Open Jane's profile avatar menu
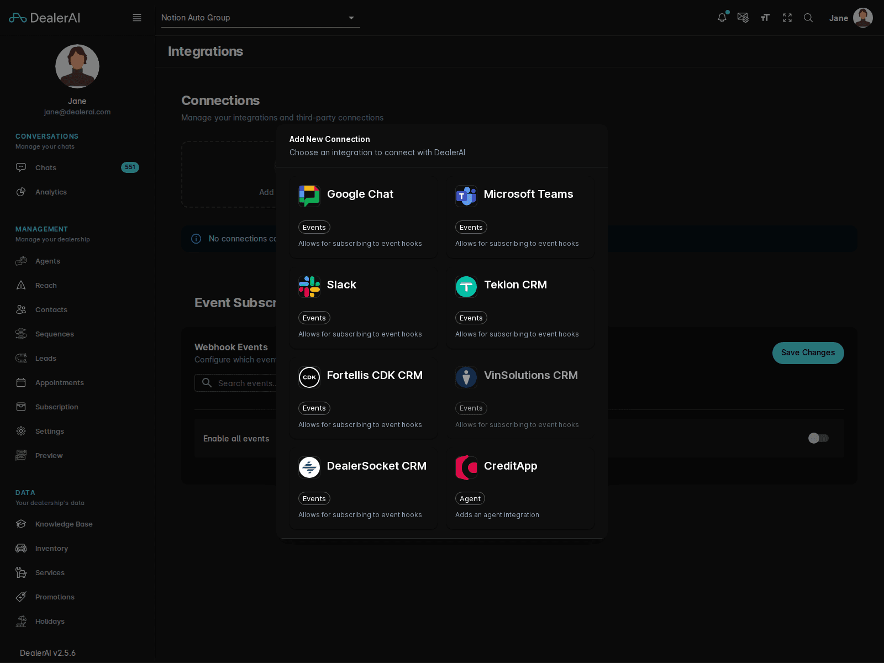Viewport: 884px width, 663px height. tap(863, 18)
